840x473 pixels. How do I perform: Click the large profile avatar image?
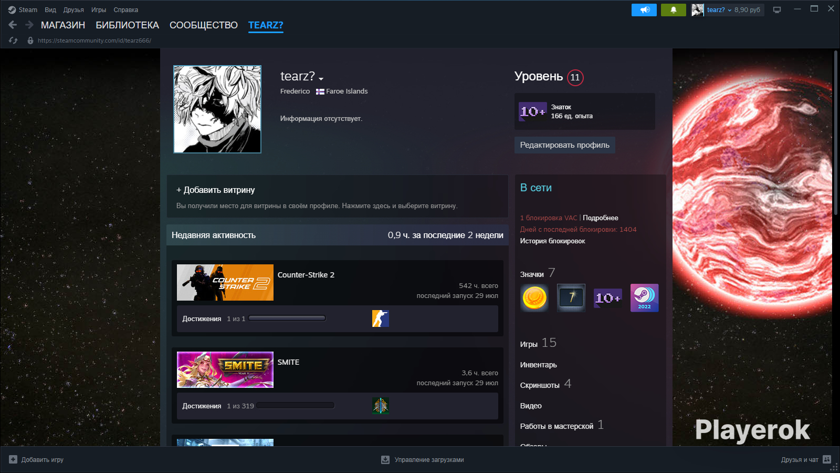217,109
